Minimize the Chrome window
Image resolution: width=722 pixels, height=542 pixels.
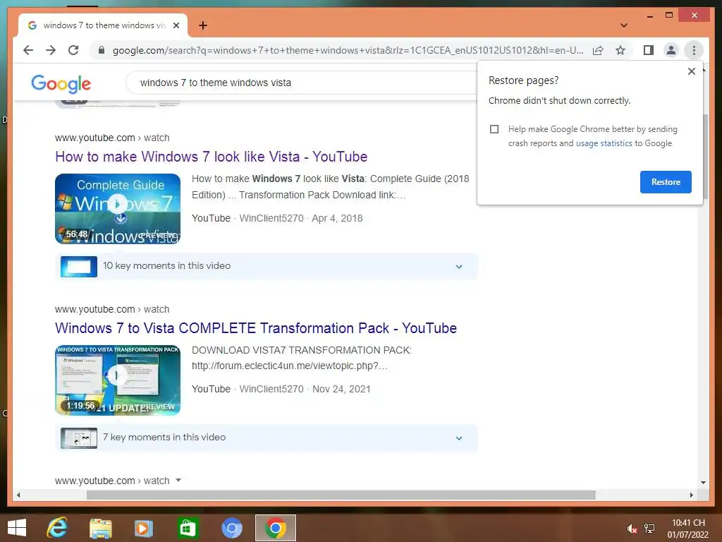[x=649, y=16]
